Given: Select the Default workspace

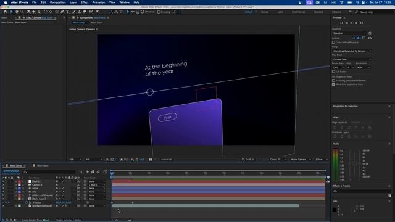Looking at the screenshot, I should (248, 12).
